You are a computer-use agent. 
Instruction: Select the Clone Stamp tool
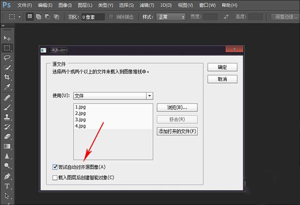point(7,117)
